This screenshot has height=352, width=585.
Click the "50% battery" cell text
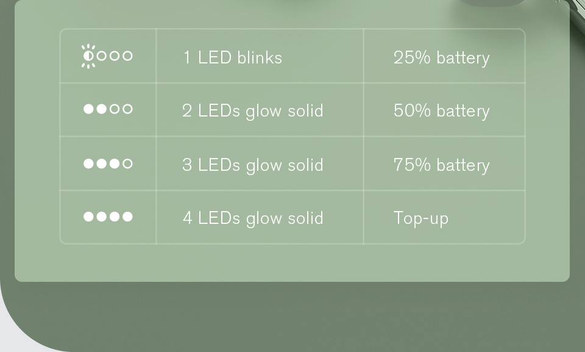coord(441,112)
